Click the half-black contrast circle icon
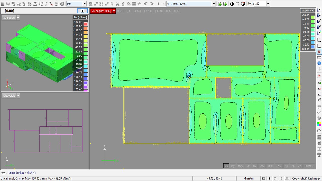Screen dimensions: 322x181 pyautogui.click(x=232, y=4)
